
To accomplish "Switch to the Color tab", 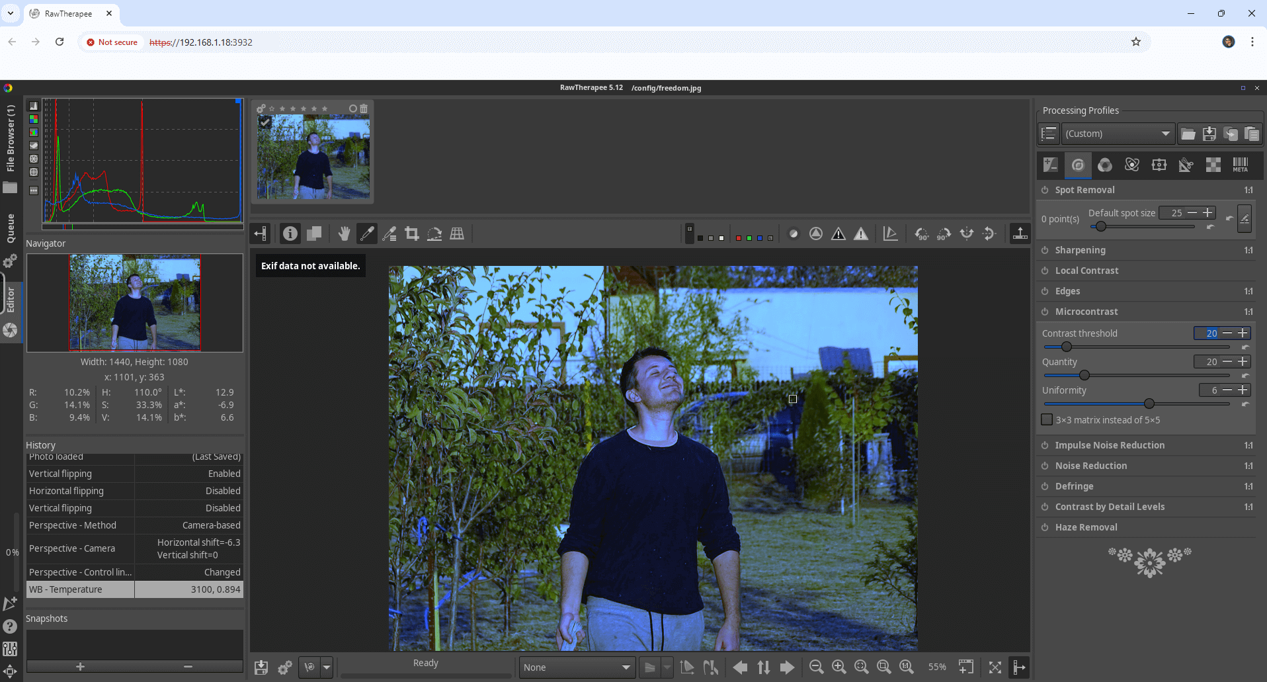I will (x=1105, y=165).
